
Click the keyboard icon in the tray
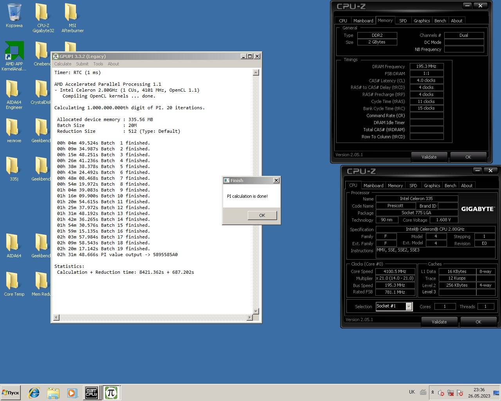pos(423,392)
